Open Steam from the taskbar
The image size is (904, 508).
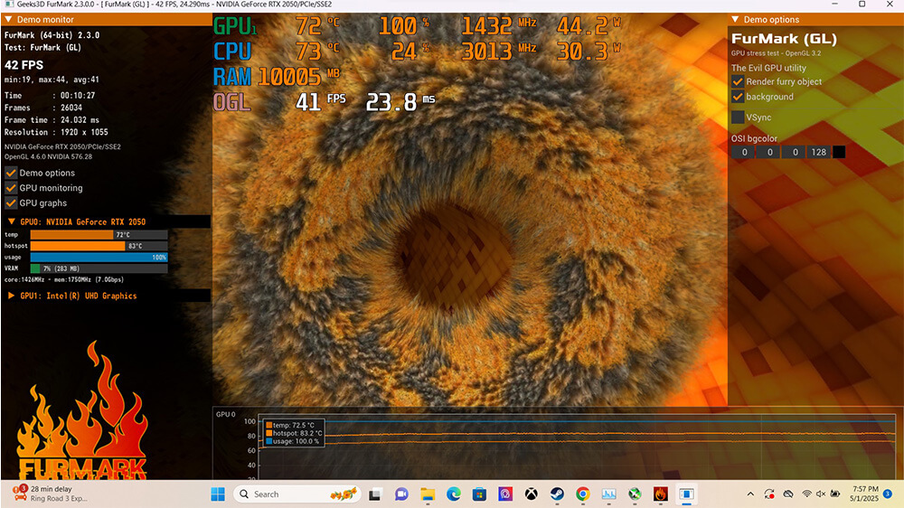point(557,494)
